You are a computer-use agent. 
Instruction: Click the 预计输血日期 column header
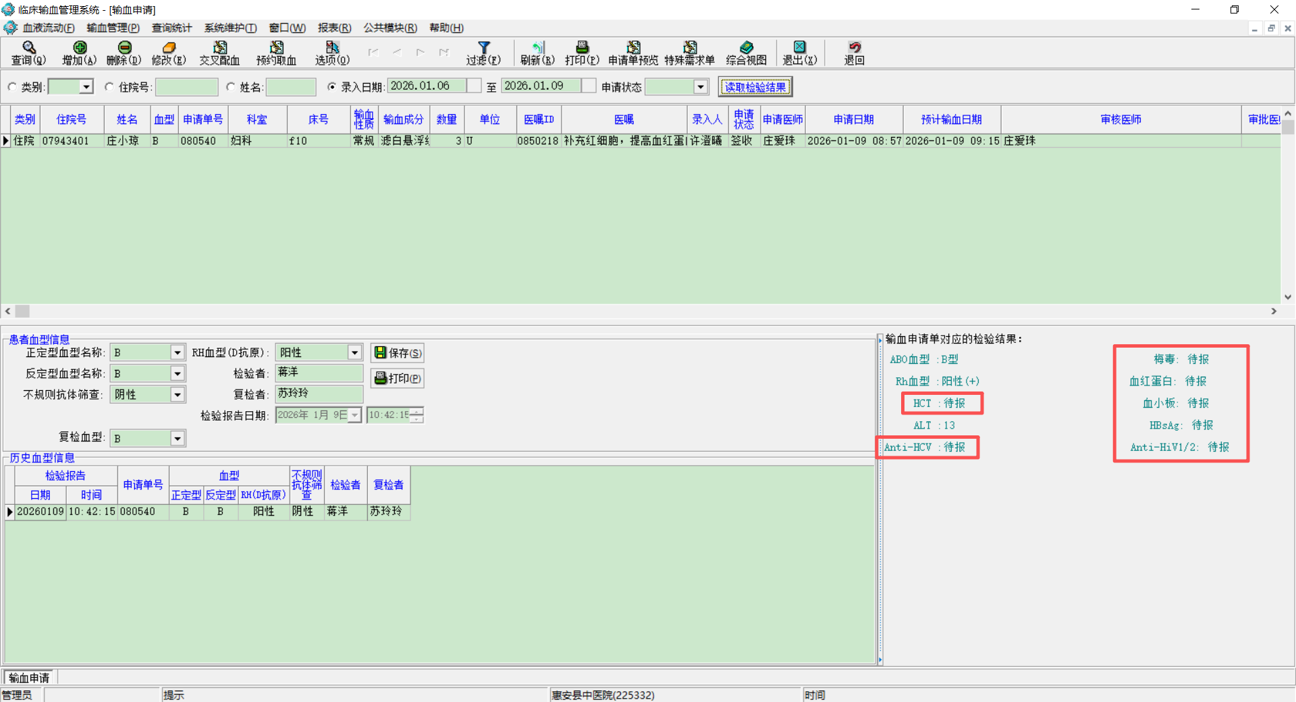(x=952, y=119)
